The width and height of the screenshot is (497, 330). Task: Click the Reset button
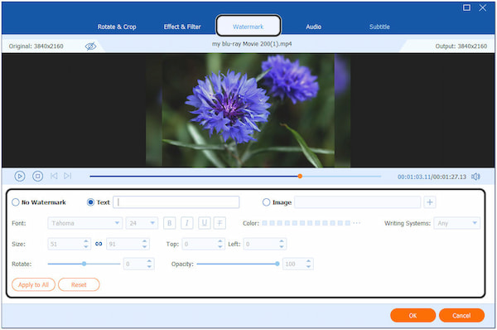[79, 284]
